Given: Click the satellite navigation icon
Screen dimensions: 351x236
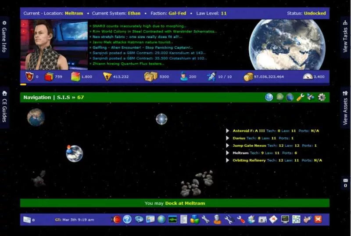Looking at the screenshot, I should coord(311,97).
